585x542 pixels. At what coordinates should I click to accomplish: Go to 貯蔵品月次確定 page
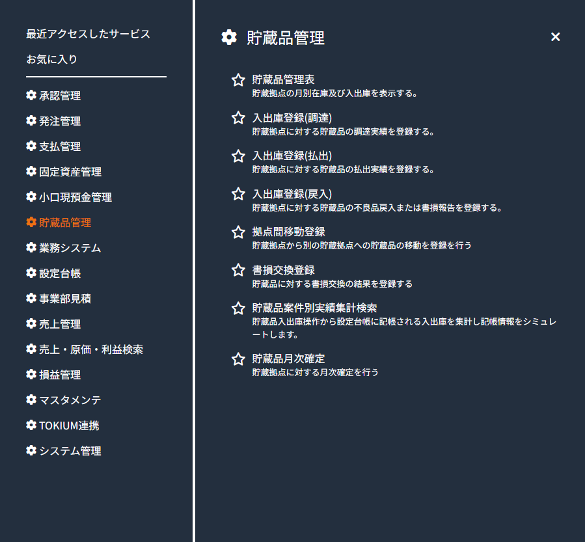click(289, 359)
